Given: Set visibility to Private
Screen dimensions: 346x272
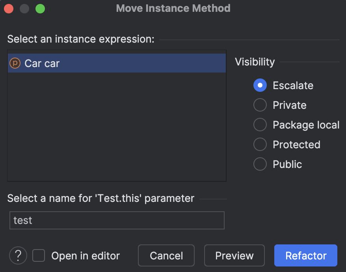Looking at the screenshot, I should (260, 105).
